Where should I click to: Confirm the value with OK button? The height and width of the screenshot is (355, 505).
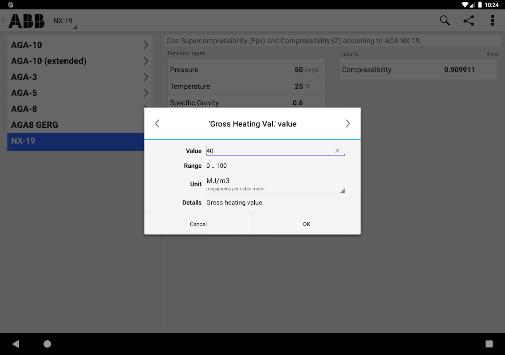[x=307, y=224]
